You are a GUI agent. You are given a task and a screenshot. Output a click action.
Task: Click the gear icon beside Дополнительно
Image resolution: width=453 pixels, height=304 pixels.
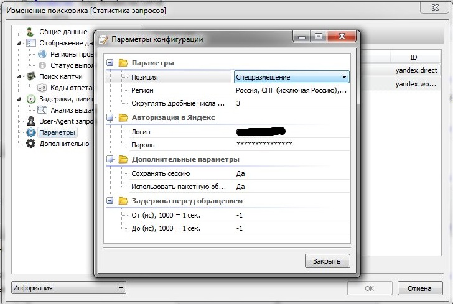[x=30, y=144]
